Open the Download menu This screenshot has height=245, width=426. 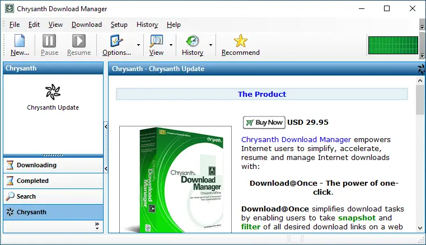(x=87, y=25)
